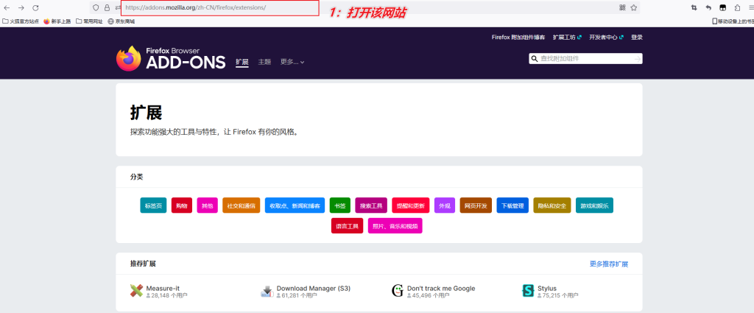Open the Firefox hamburger menu

[x=750, y=7]
